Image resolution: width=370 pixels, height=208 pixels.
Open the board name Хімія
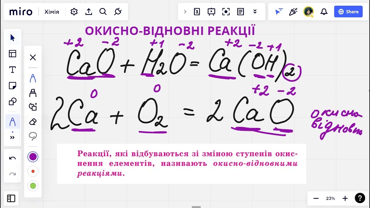click(x=52, y=12)
